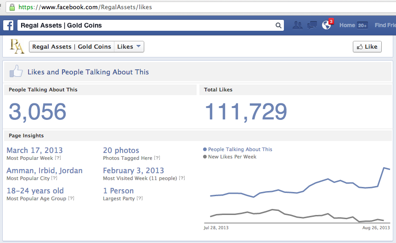Viewport: 396px width, 243px height.
Task: Click the 111,729 total likes number
Action: tap(246, 112)
